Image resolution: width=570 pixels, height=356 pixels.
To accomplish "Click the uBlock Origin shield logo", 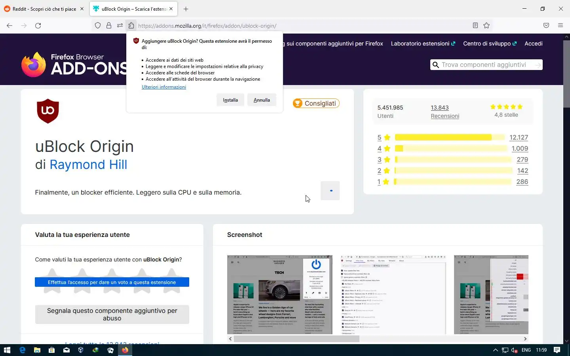I will 48,111.
